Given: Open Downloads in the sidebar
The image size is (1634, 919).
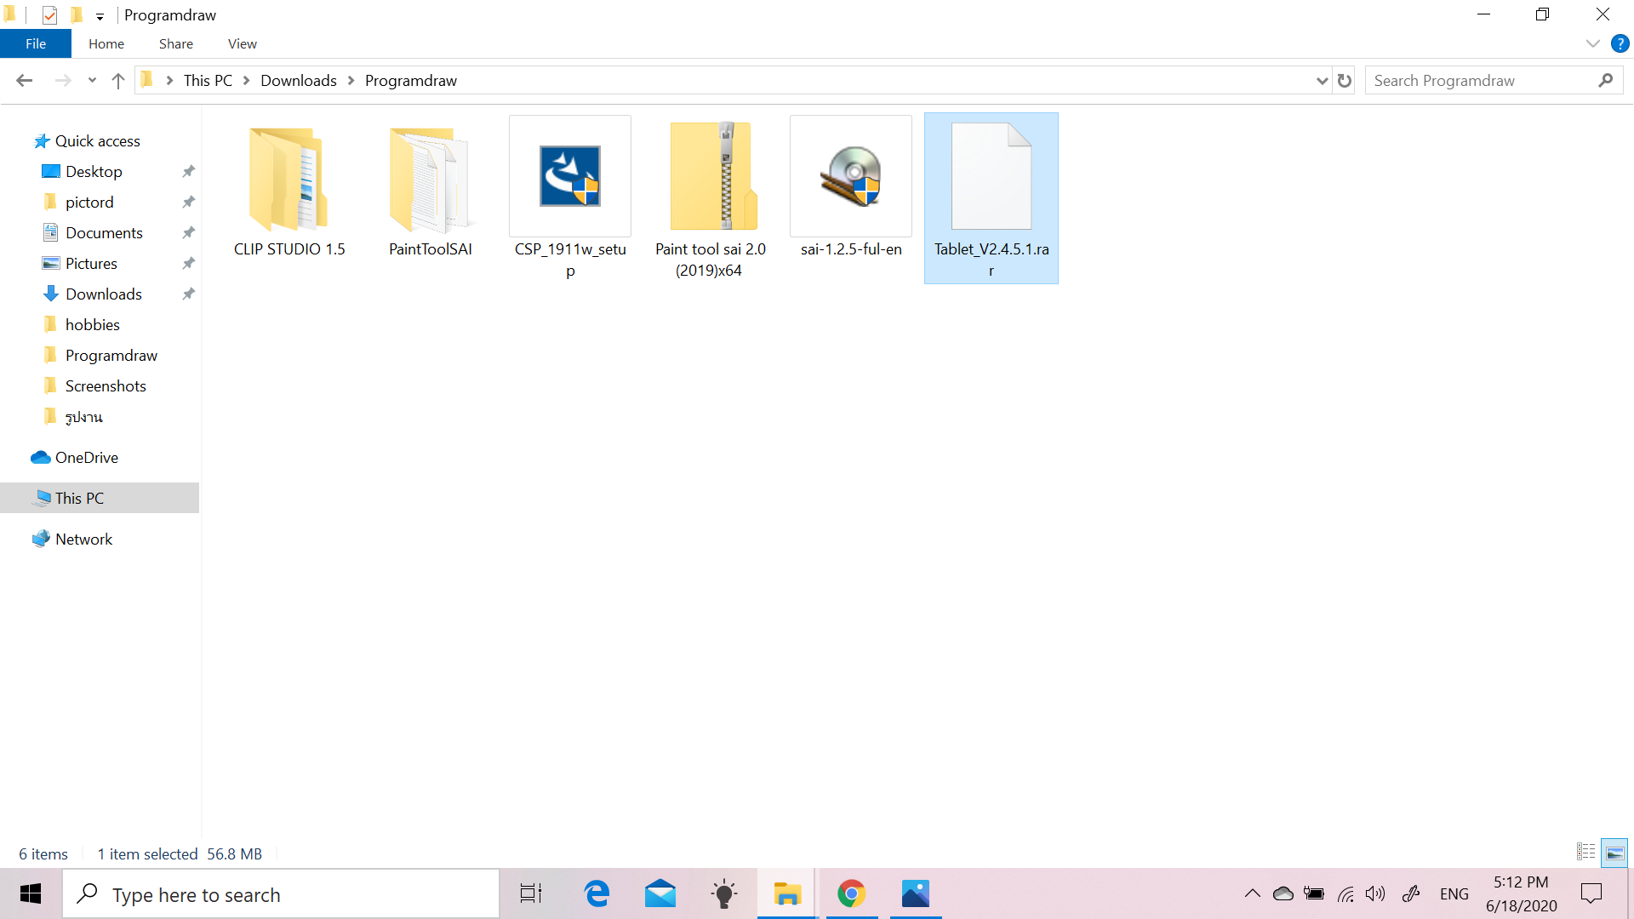Looking at the screenshot, I should (x=104, y=294).
